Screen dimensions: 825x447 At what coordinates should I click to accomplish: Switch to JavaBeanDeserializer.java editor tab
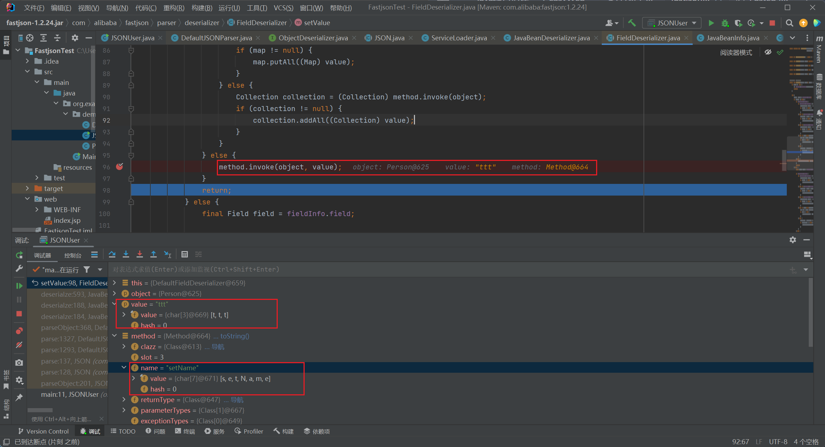click(551, 38)
